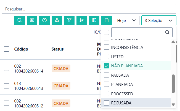Focus the Pesquisar search field
This screenshot has height=111, width=180.
pos(89,9)
